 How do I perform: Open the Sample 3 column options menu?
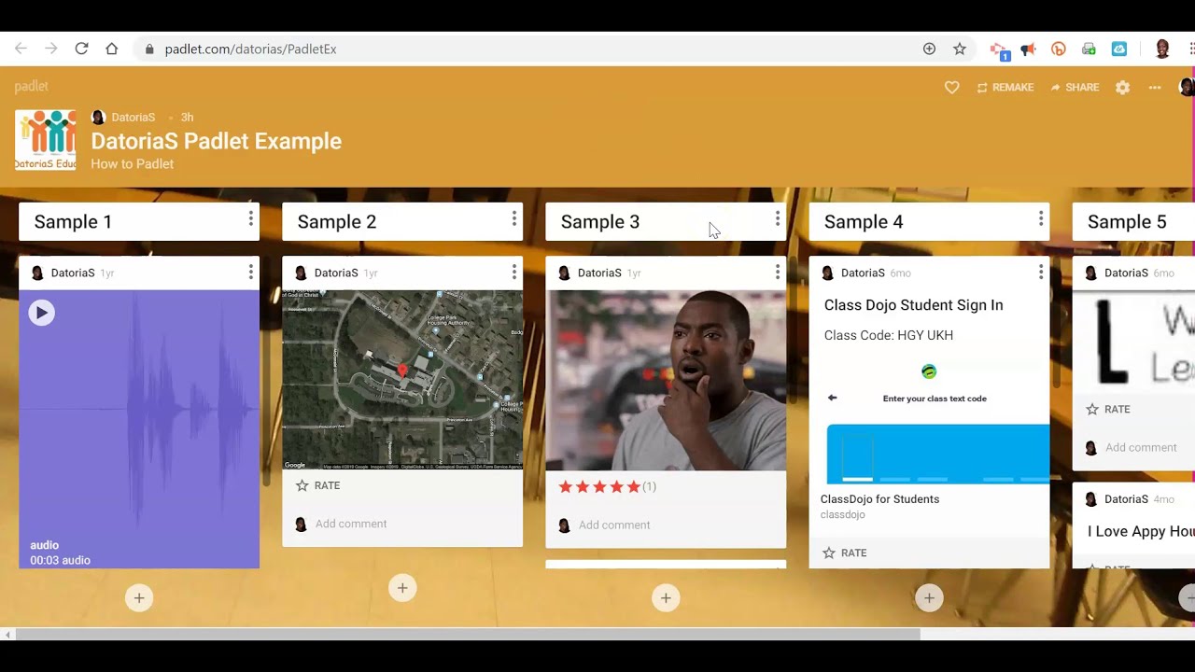(777, 218)
